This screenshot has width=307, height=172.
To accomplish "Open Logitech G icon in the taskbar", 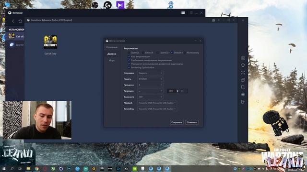I will (127, 169).
